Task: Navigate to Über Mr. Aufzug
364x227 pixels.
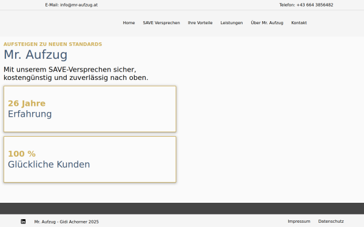Action: (x=267, y=23)
